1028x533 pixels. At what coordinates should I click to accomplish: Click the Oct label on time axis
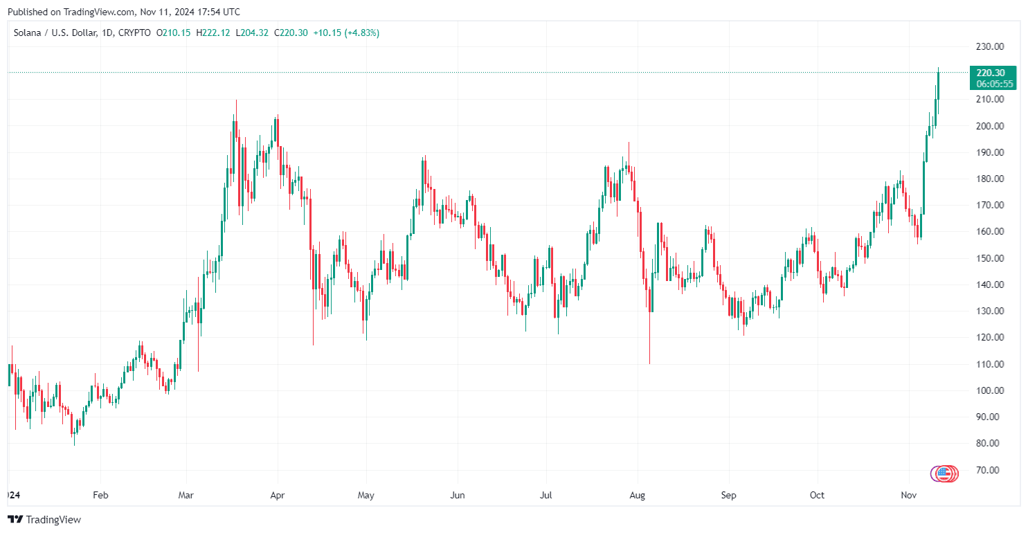818,496
